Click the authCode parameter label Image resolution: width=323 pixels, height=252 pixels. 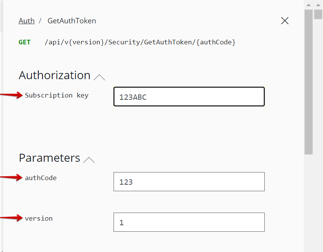(x=41, y=178)
